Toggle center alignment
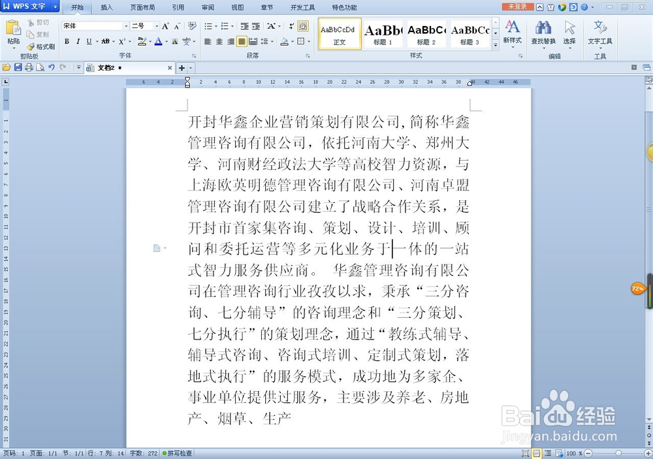Screen dimensions: 653x459 click(219, 41)
